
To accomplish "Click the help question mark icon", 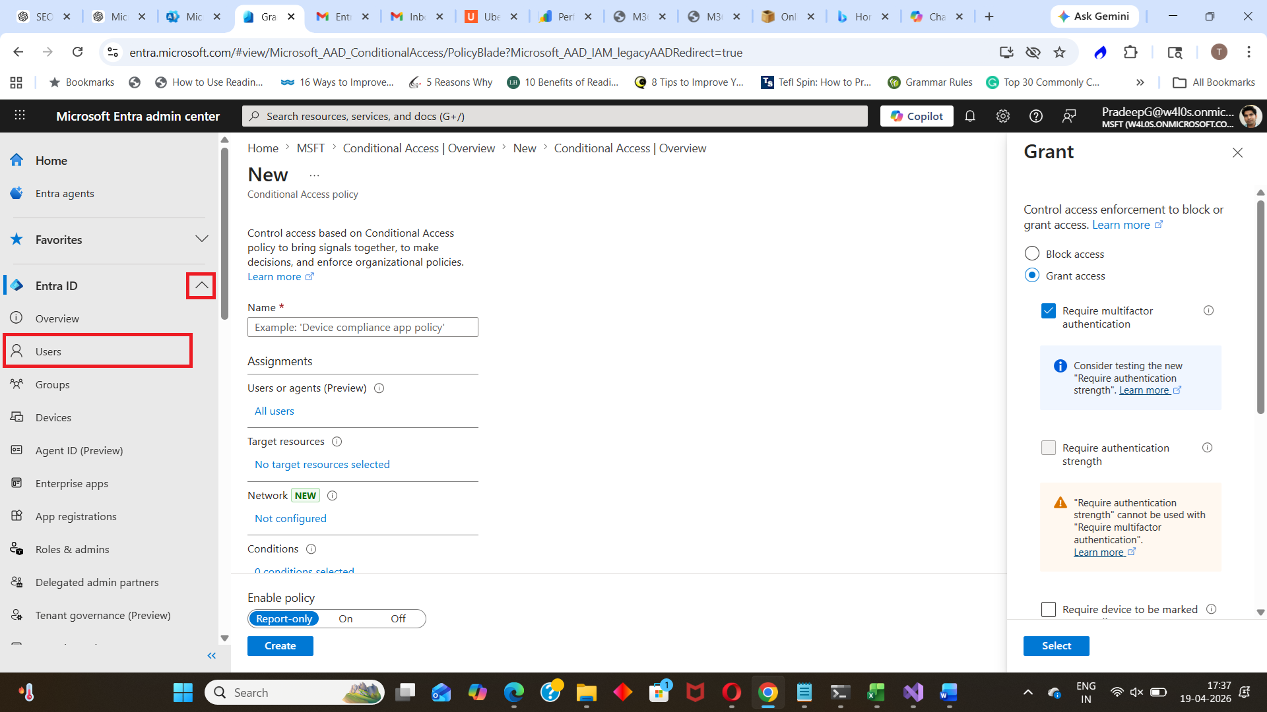I will pos(1035,116).
